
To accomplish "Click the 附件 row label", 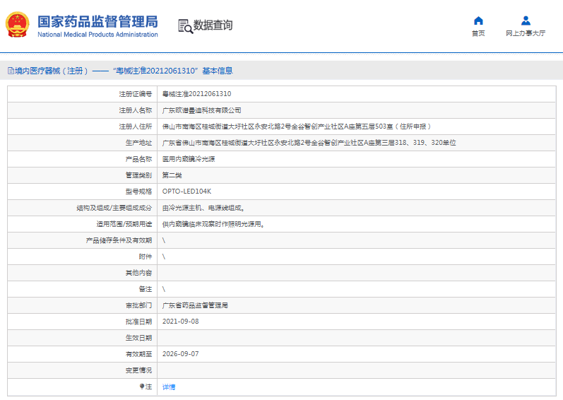I will [x=146, y=257].
